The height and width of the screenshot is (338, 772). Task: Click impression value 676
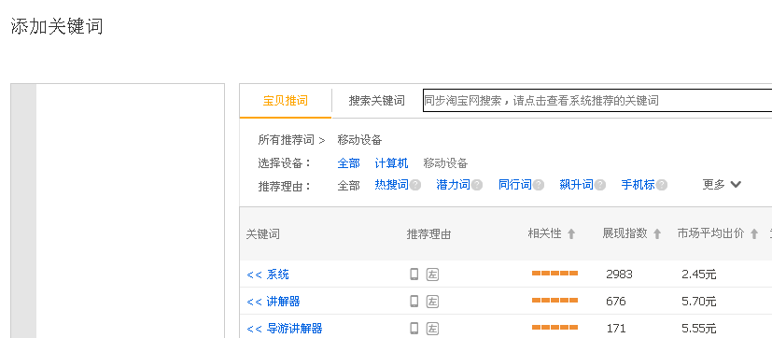coord(616,301)
